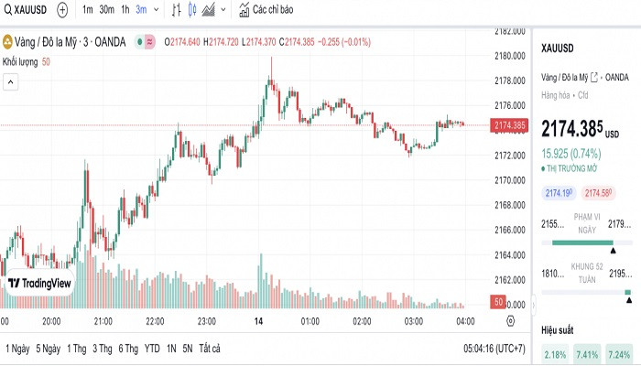
Task: Select the 3m timeframe
Action: (141, 11)
